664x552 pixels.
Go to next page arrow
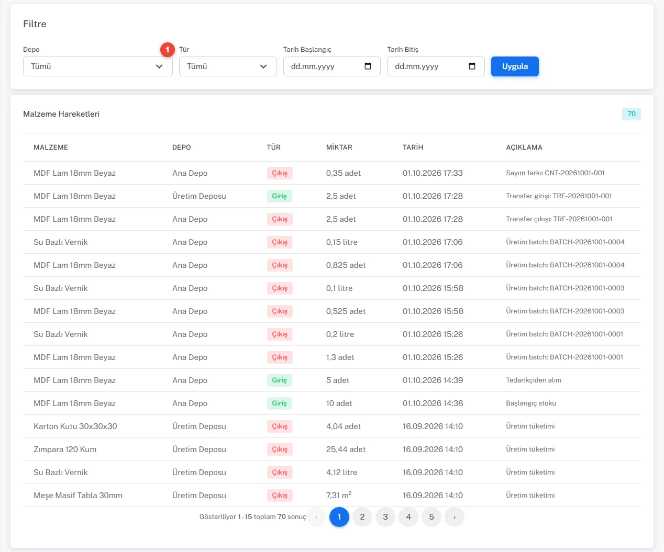point(455,517)
